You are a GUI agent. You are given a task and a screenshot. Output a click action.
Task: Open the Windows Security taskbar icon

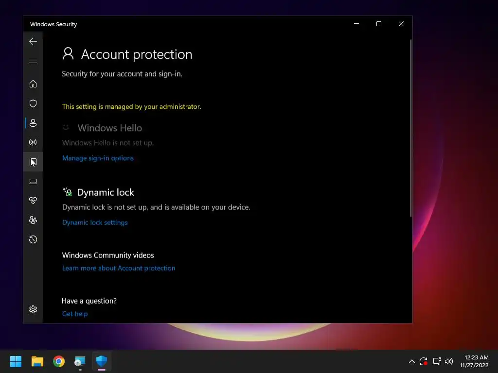(102, 361)
